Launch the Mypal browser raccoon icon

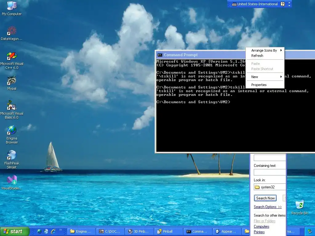click(12, 83)
